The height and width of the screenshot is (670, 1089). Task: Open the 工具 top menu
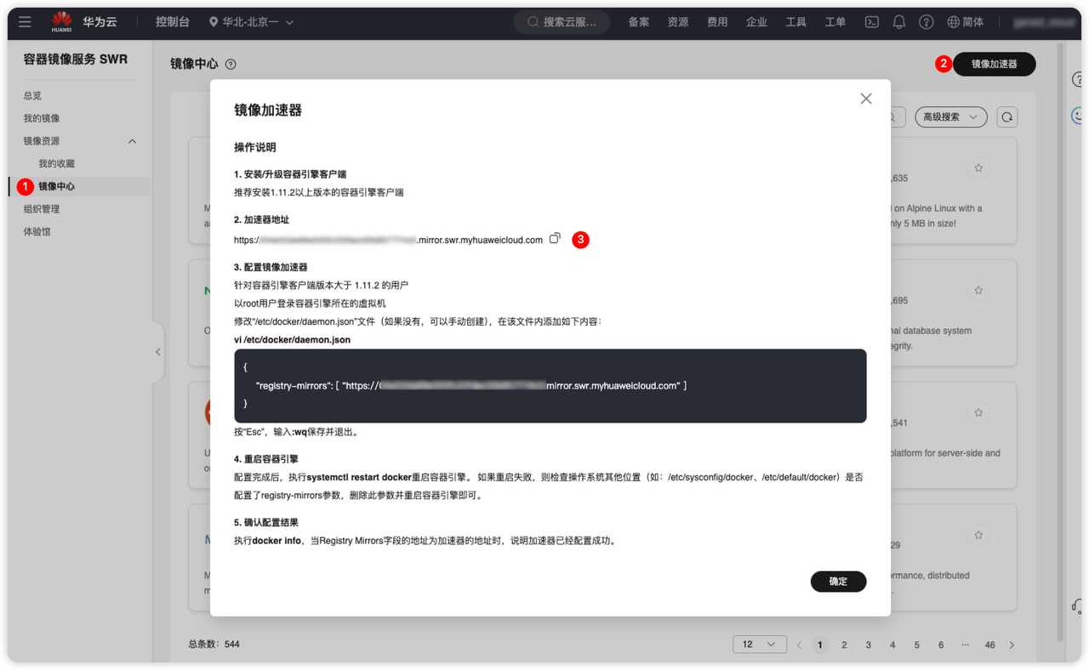coord(795,22)
